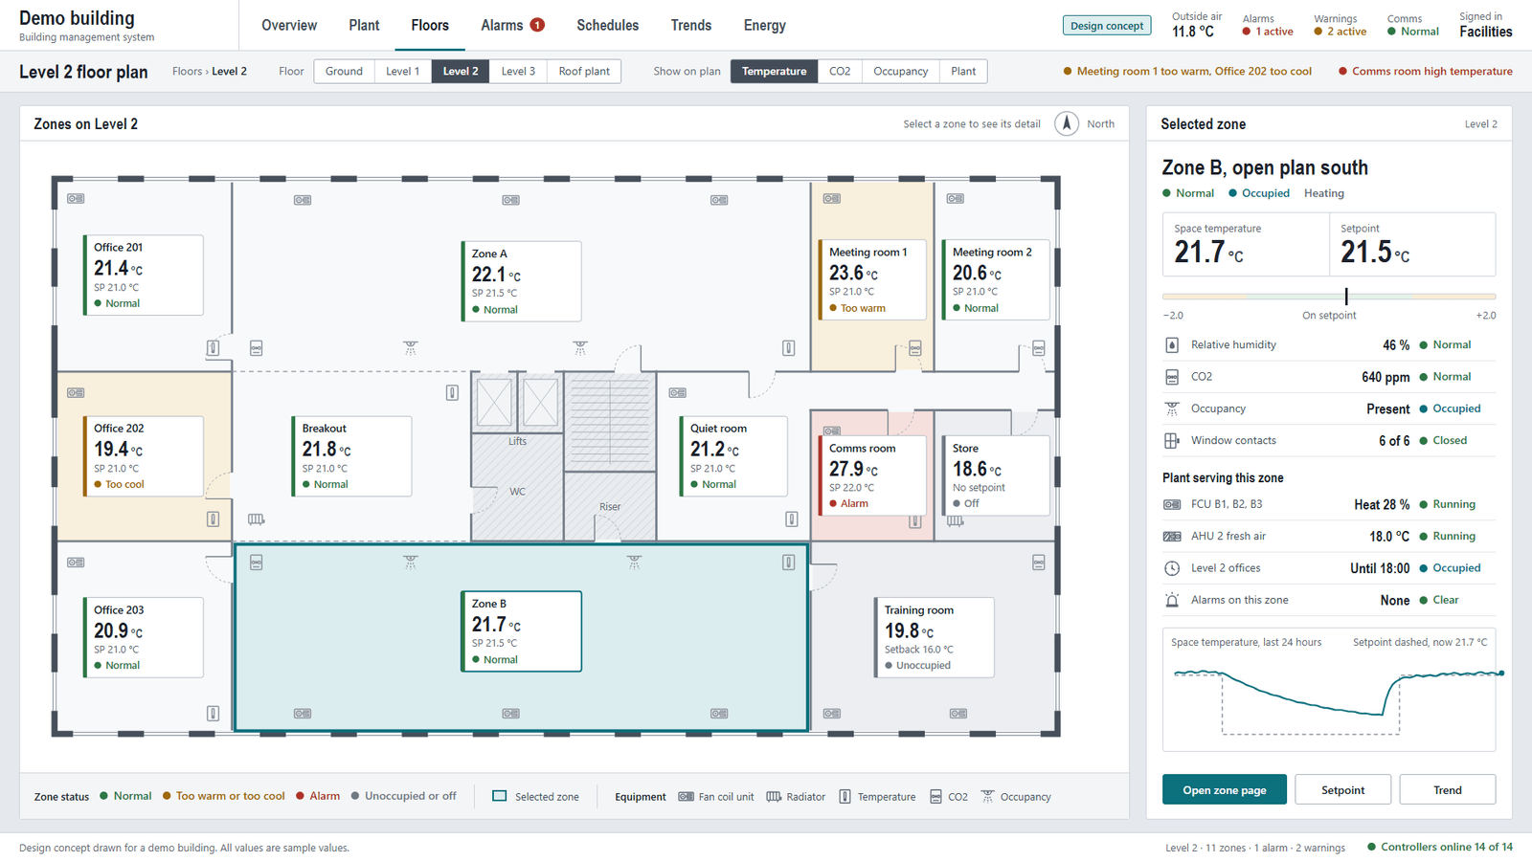This screenshot has width=1532, height=861.
Task: Click the Radiator icon in the equipment legend
Action: coord(774,797)
